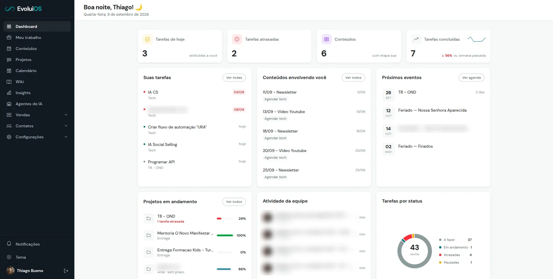Click the Ver agenda button
Screen dimensions: 553x279
pyautogui.click(x=472, y=78)
